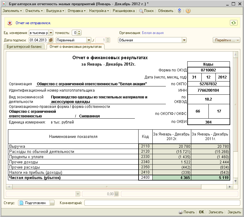Open the Обычная combo box list

(x=184, y=40)
